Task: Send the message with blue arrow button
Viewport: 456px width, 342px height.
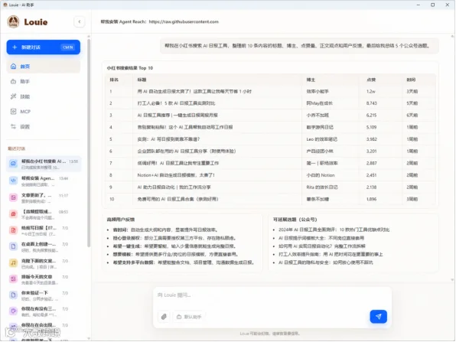Action: tap(379, 317)
